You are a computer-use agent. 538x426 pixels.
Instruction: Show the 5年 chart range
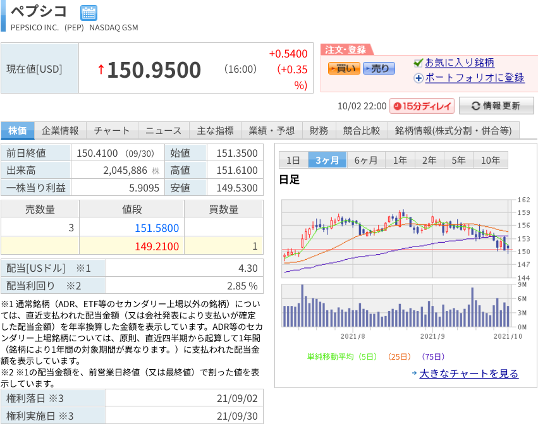click(x=458, y=160)
